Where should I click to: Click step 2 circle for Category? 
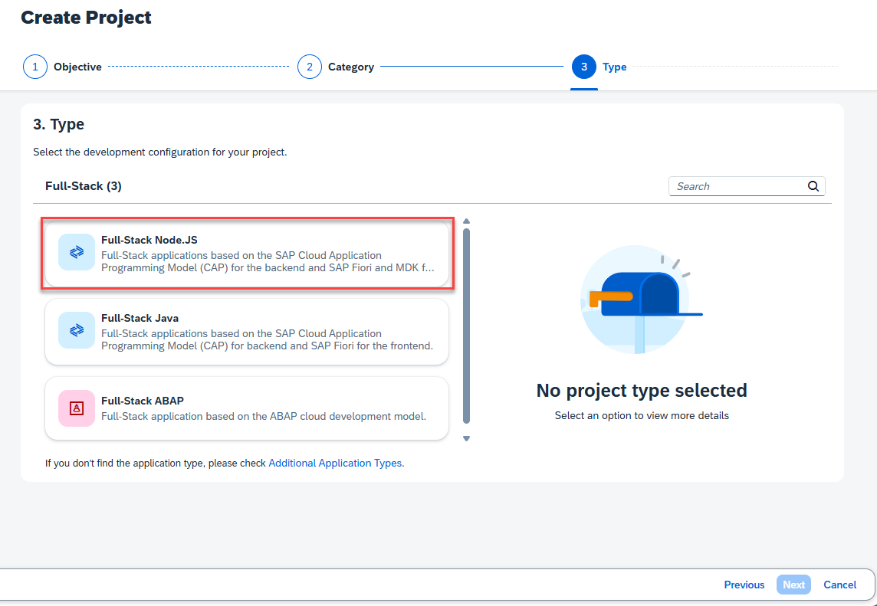click(309, 67)
